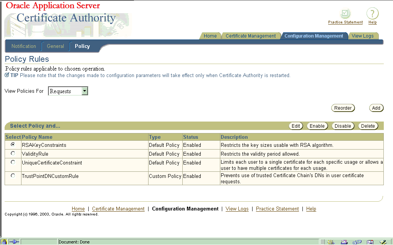
Task: Click the Add button
Action: pyautogui.click(x=376, y=108)
